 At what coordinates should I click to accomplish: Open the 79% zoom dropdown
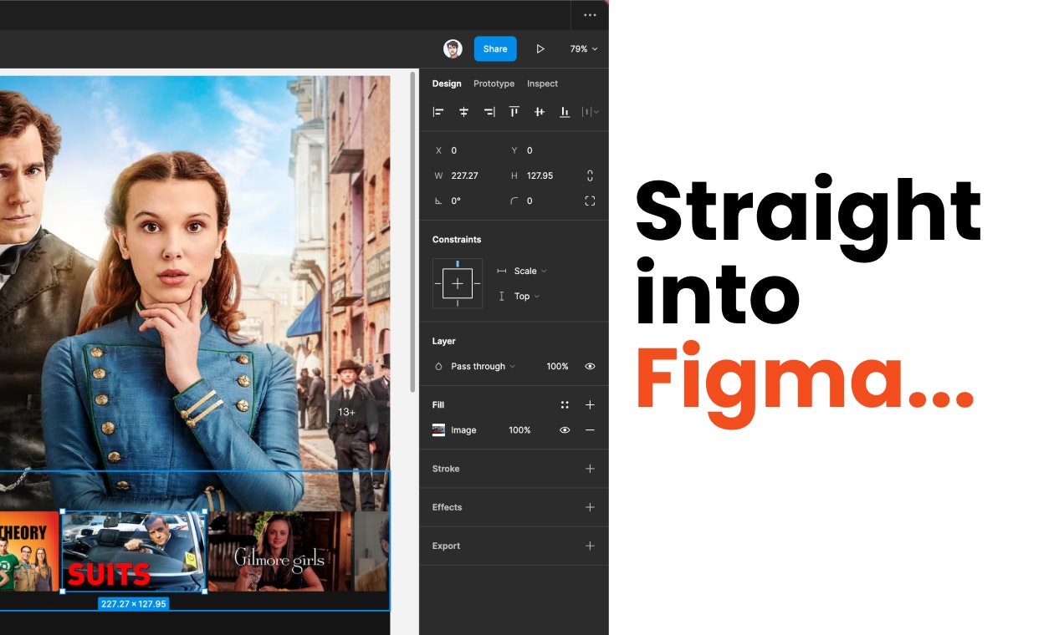pyautogui.click(x=584, y=48)
